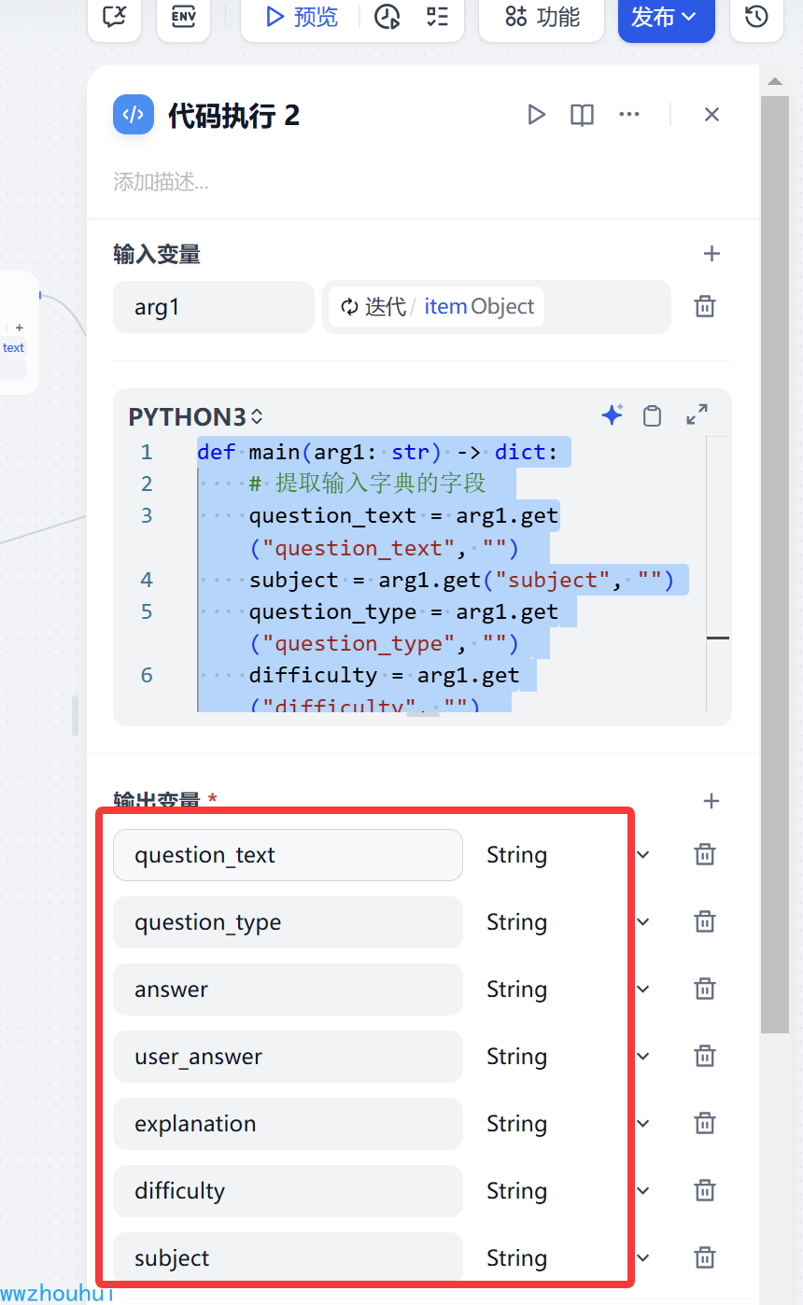Add a new output variable

tap(711, 801)
